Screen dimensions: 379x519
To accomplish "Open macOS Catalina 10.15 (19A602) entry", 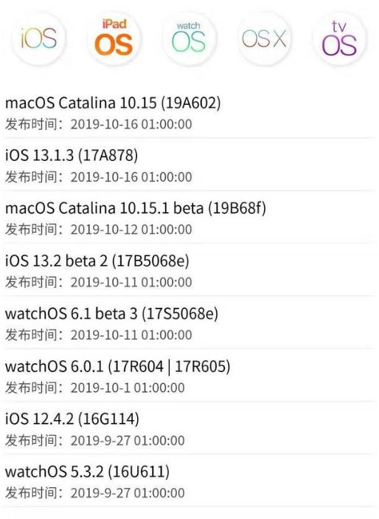I will pos(189,112).
